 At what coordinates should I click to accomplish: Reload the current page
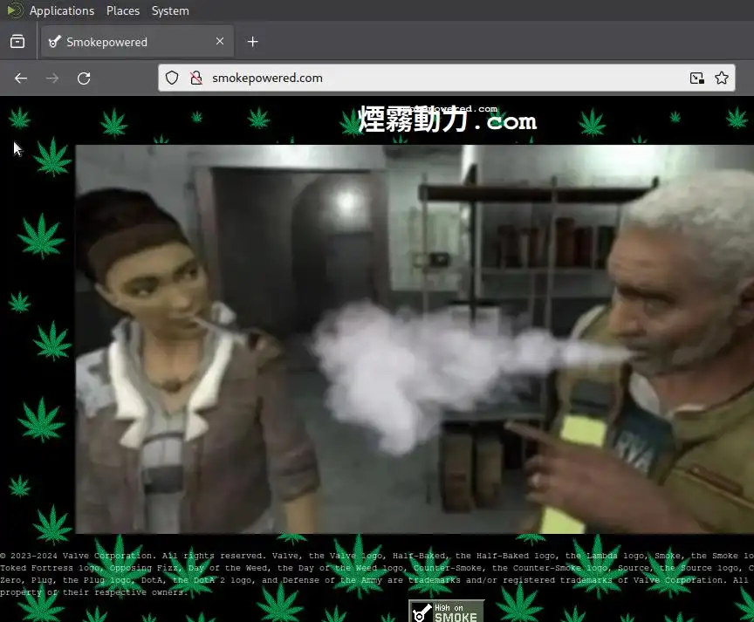[84, 78]
